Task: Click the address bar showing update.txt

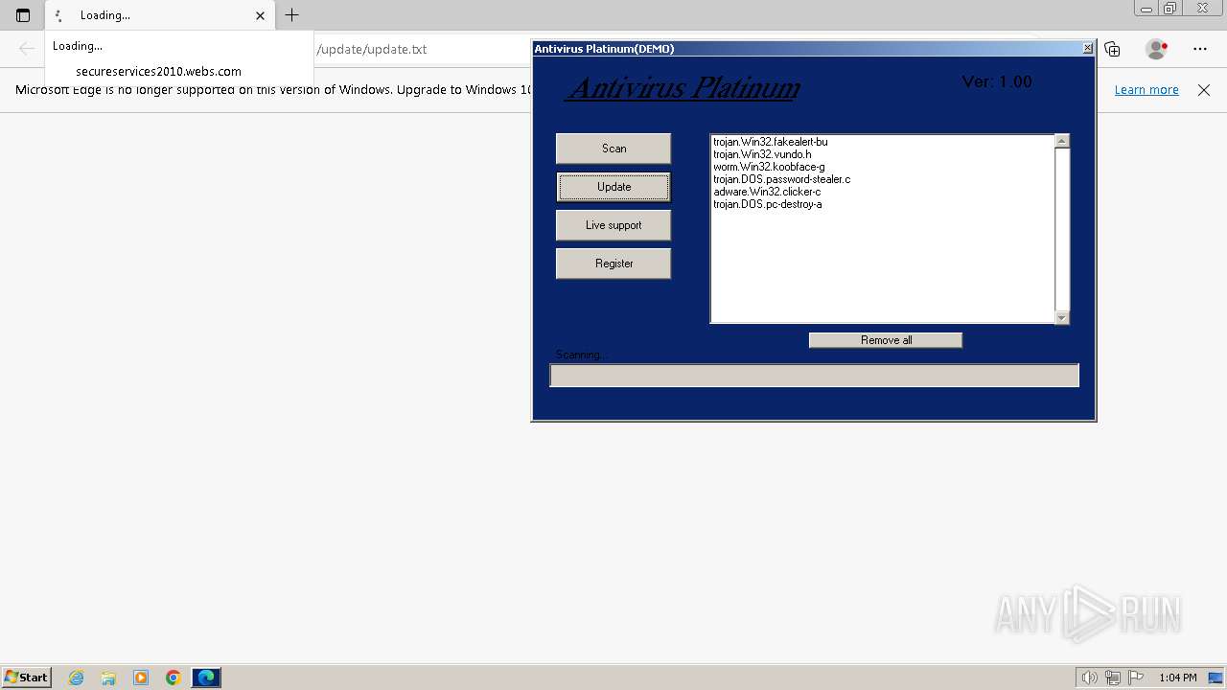Action: [422, 49]
